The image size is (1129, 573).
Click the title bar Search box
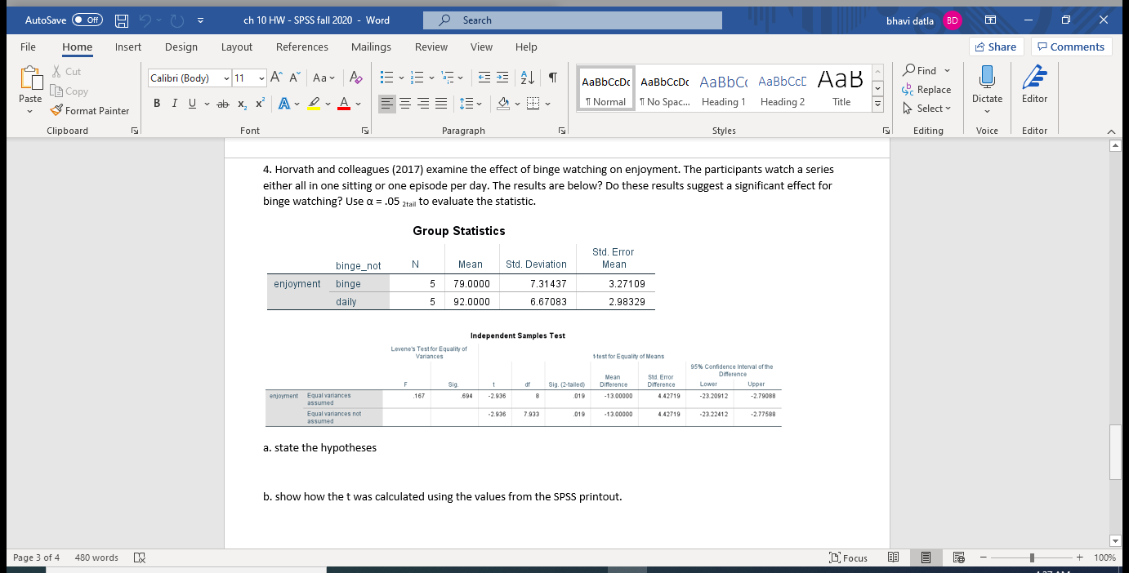click(573, 20)
